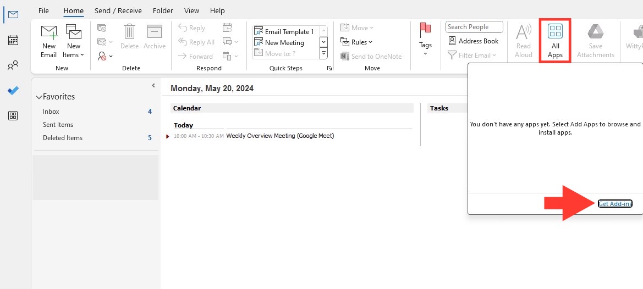Click the Delete trash can icon
Screen dimensions: 643x289
pyautogui.click(x=130, y=37)
